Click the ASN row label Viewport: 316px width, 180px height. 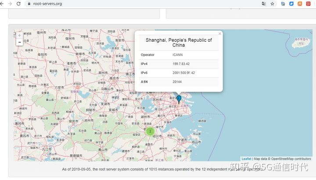click(144, 82)
